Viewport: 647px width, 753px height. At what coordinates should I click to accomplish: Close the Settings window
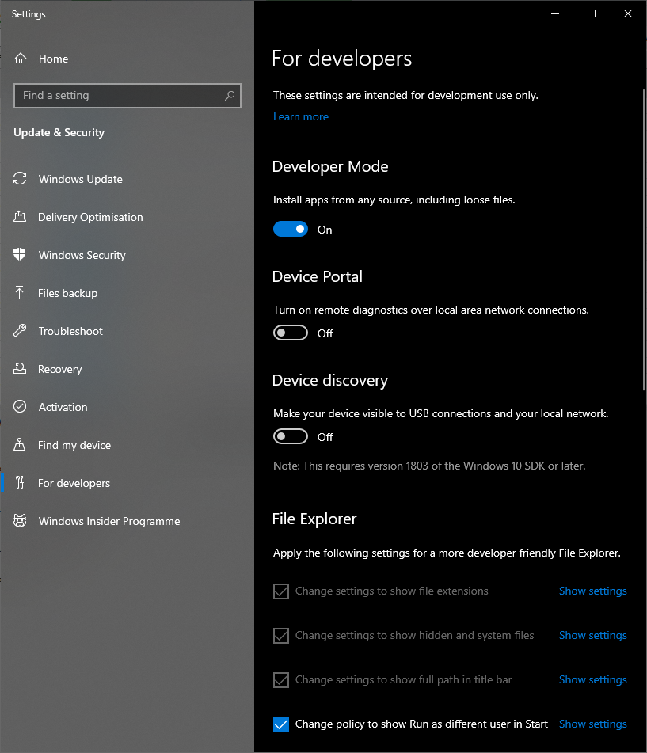click(628, 14)
